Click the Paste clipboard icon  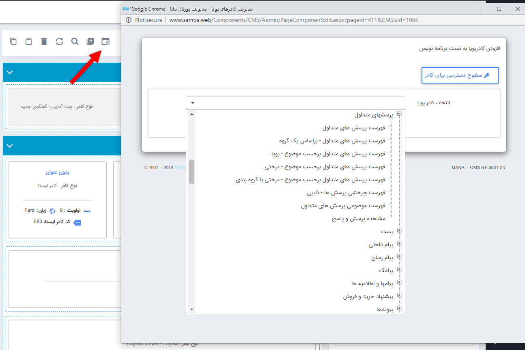click(x=28, y=41)
